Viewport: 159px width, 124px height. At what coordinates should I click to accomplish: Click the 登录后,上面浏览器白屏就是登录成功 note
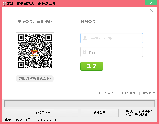point(139,113)
